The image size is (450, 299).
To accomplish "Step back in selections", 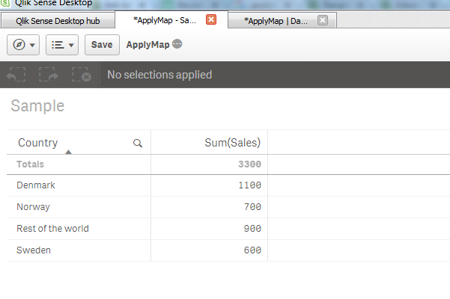I will pos(16,75).
